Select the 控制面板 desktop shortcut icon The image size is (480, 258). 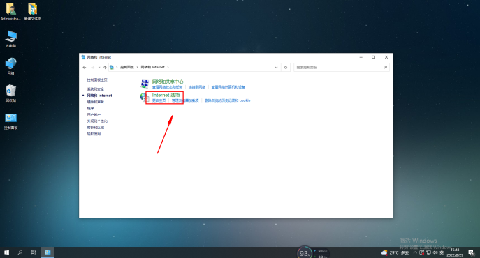[x=10, y=121]
